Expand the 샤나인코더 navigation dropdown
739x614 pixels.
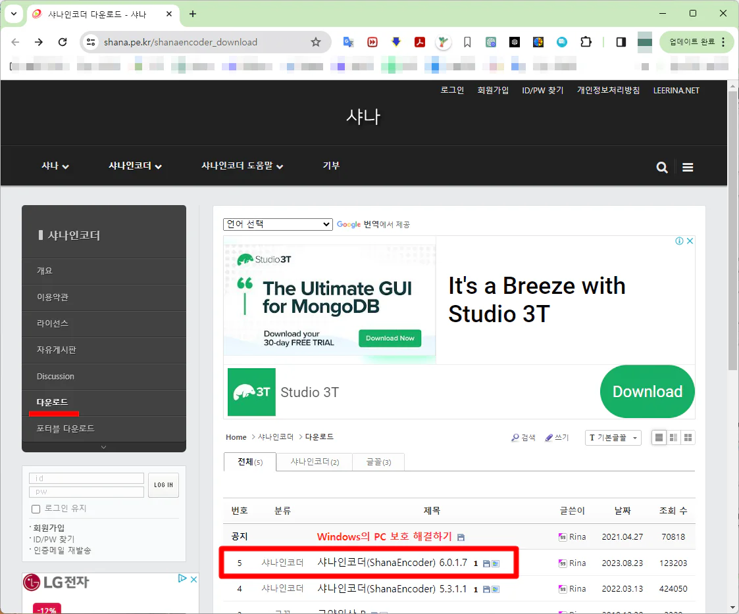136,166
